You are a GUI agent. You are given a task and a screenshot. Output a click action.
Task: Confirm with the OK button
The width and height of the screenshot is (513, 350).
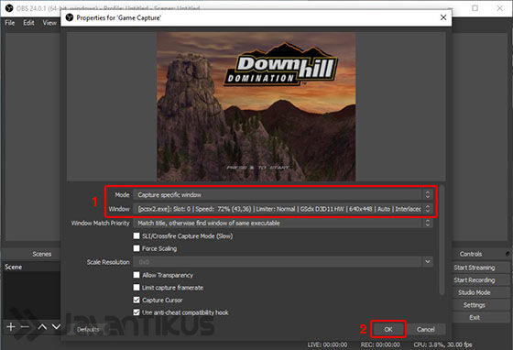388,329
